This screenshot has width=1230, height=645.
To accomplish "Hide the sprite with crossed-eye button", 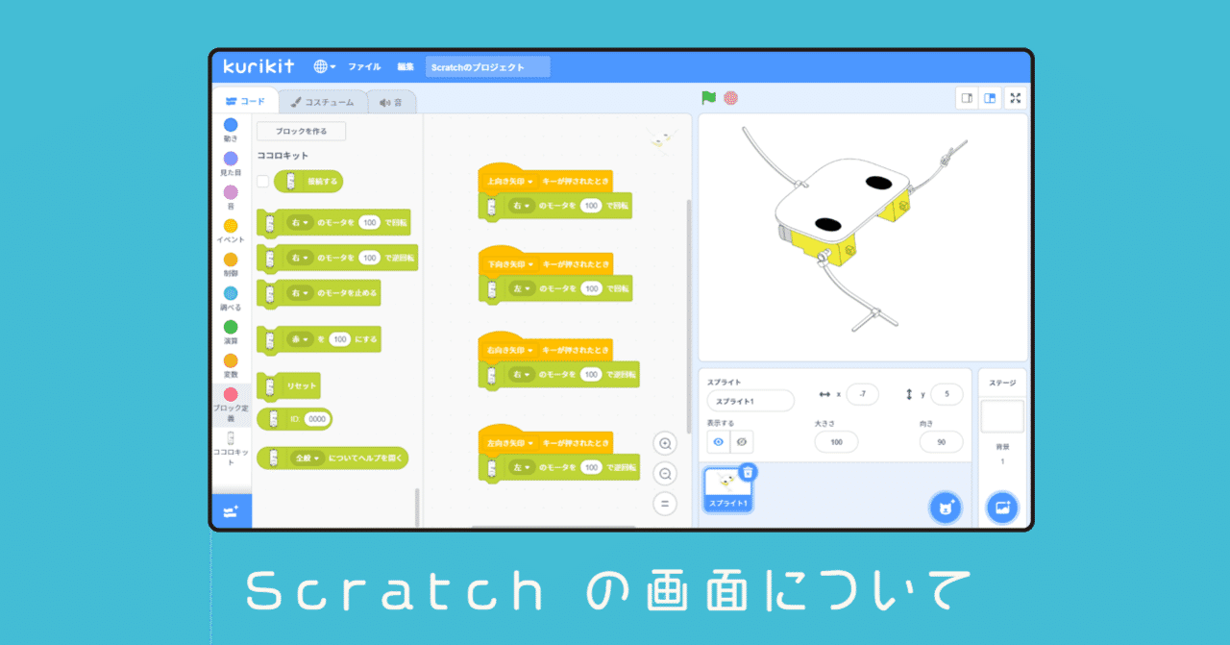I will pyautogui.click(x=741, y=441).
